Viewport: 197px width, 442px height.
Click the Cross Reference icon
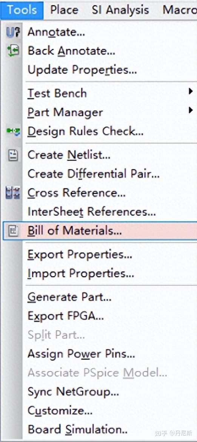(13, 193)
